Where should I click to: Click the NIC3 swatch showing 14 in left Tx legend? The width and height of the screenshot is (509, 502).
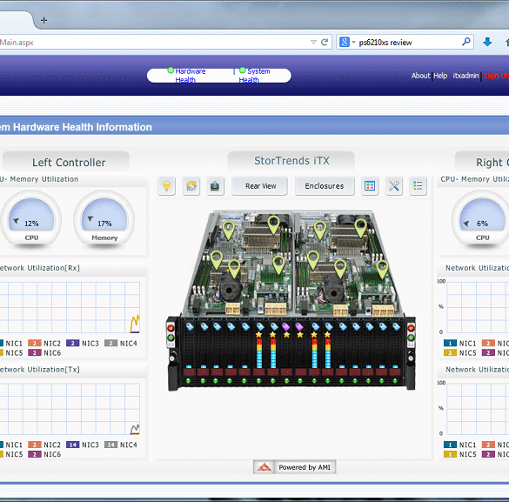[73, 445]
